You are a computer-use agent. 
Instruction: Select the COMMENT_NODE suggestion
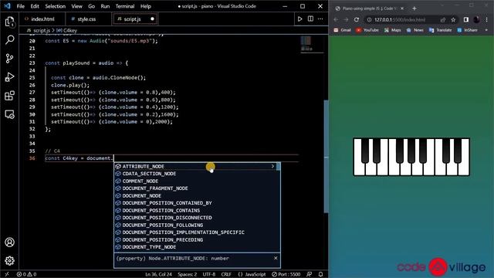(x=197, y=181)
